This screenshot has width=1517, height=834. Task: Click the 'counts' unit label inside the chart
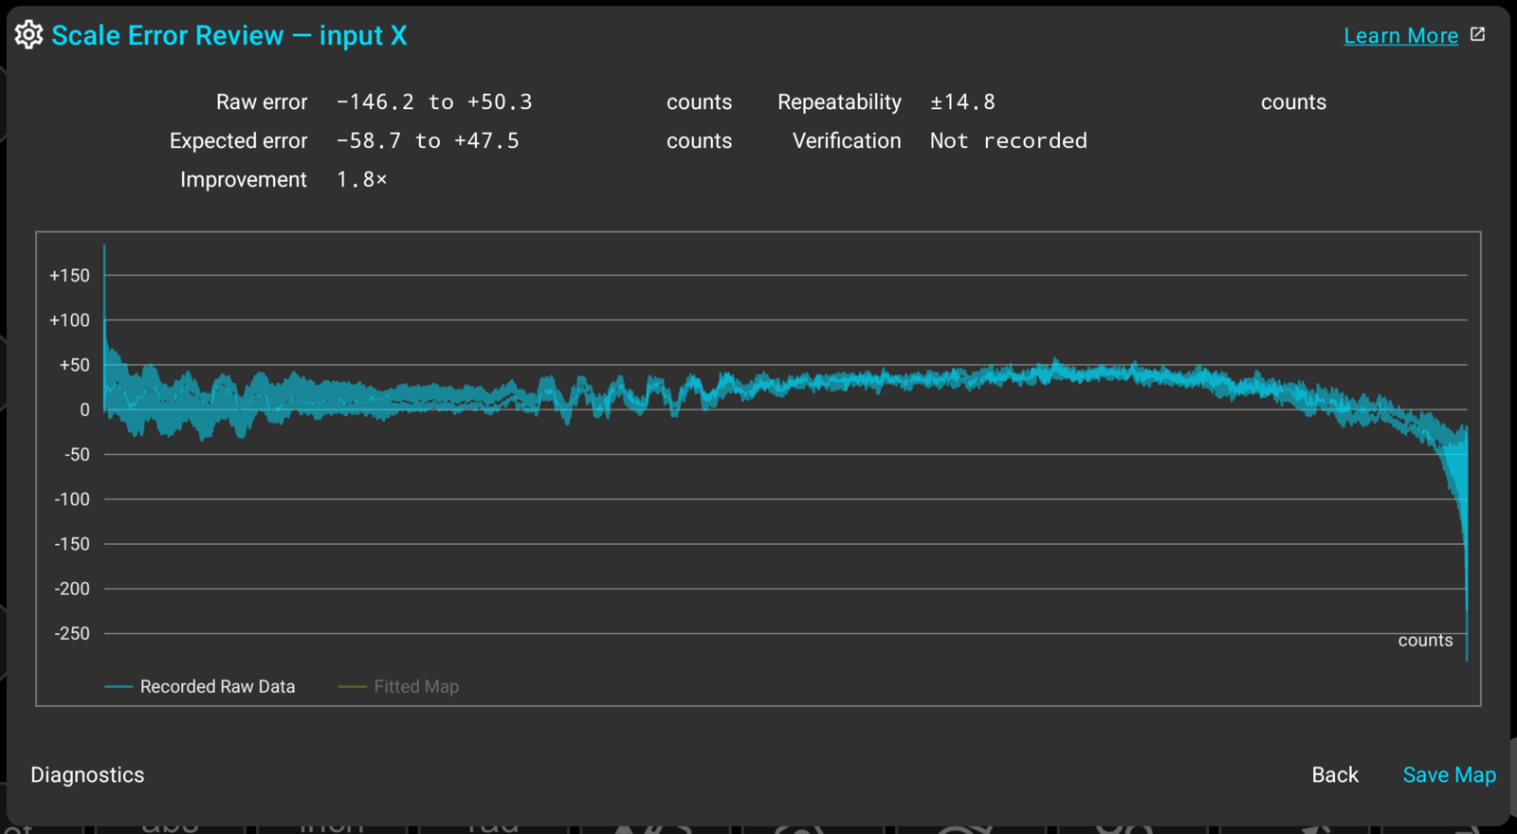pyautogui.click(x=1425, y=641)
